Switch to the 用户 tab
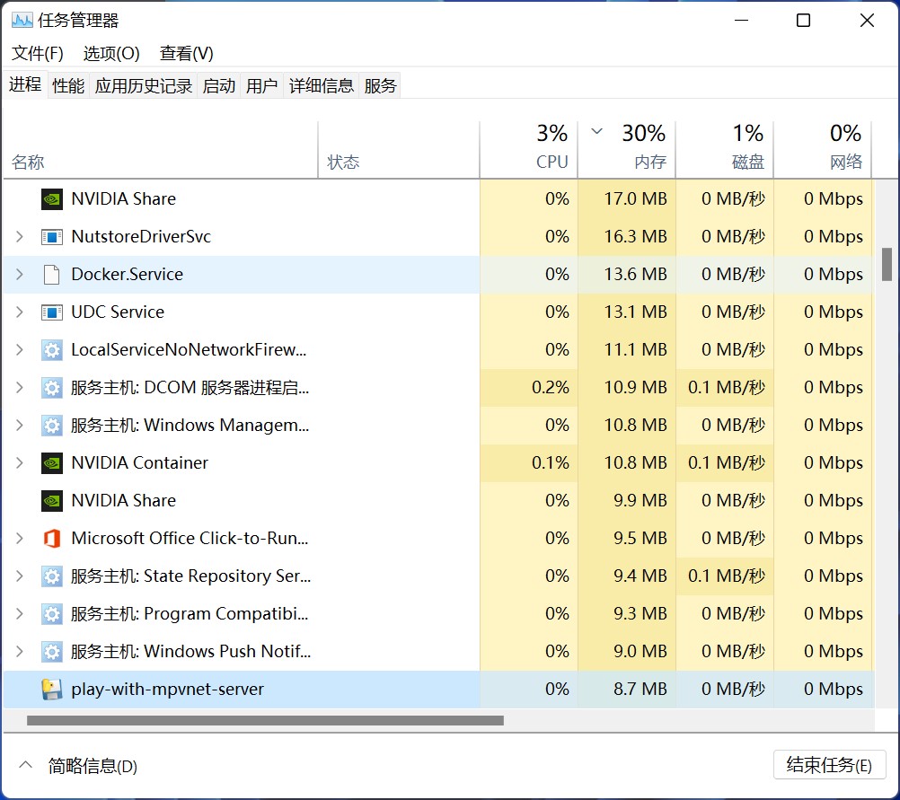Viewport: 900px width, 800px height. coord(261,86)
